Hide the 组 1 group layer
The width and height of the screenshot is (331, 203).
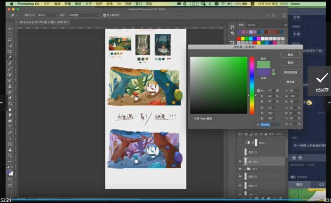point(240,169)
